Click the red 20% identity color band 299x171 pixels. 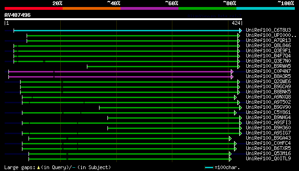tap(34, 8)
